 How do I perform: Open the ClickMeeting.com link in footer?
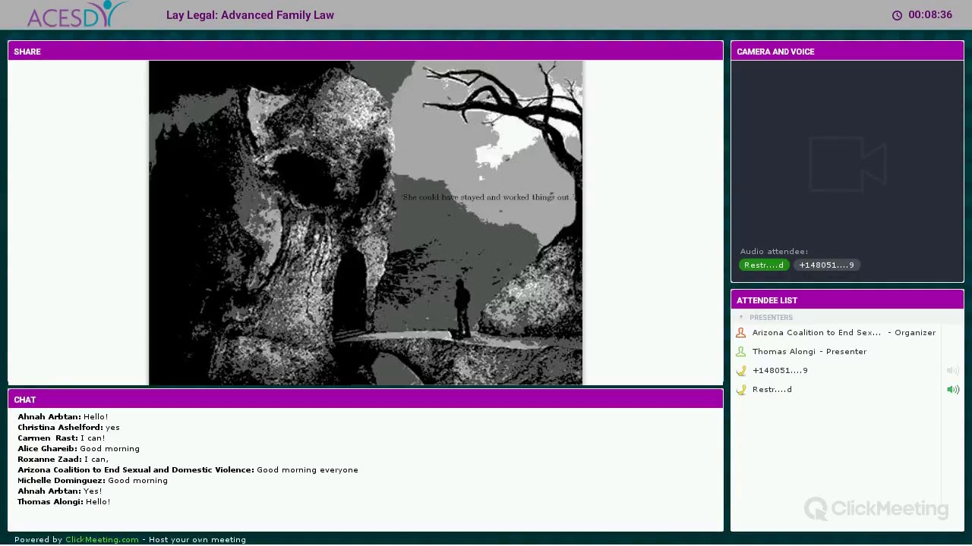[x=102, y=540]
